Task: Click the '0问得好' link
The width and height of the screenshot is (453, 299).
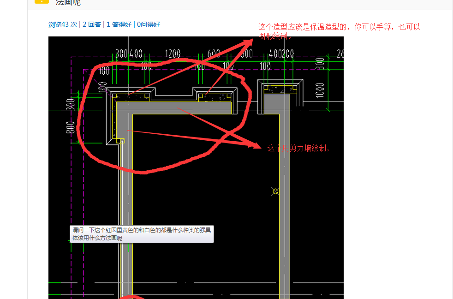Action: pyautogui.click(x=149, y=24)
